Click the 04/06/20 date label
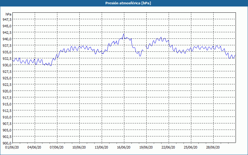This screenshot has width=248, height=155. click(x=34, y=147)
